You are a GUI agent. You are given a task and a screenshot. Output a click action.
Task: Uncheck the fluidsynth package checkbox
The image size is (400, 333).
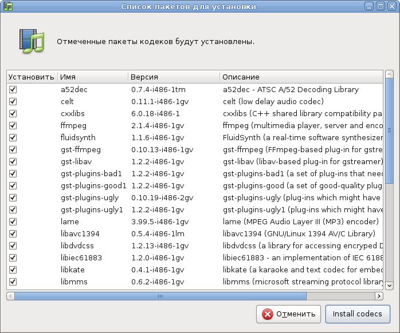pos(13,137)
